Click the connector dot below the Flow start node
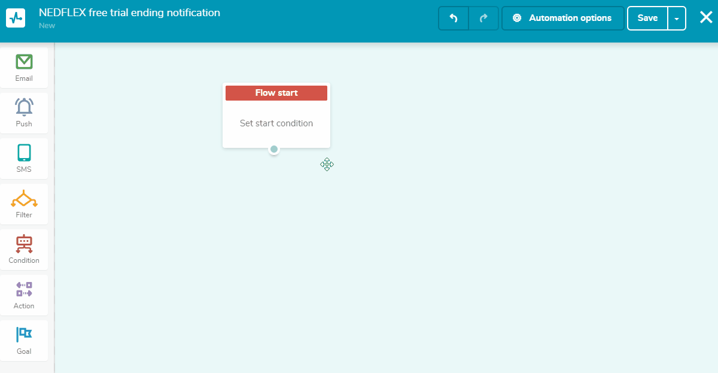This screenshot has height=373, width=718. click(x=274, y=149)
